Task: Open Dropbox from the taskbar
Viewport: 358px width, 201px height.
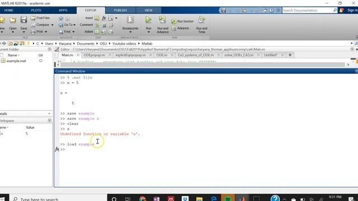Action: tap(185, 199)
